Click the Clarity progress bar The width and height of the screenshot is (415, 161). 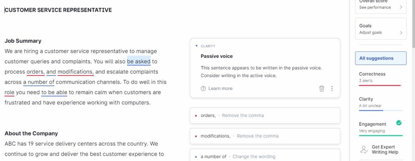click(x=381, y=110)
